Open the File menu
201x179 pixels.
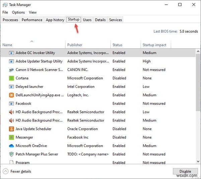tap(5, 12)
